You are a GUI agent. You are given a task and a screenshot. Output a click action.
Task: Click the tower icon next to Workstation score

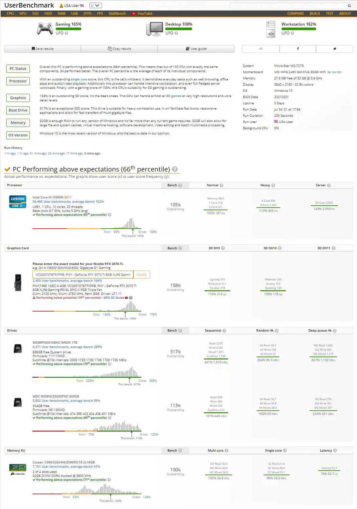point(270,29)
